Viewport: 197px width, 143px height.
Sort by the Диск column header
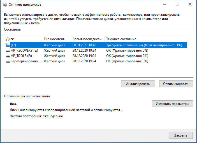[23, 39]
